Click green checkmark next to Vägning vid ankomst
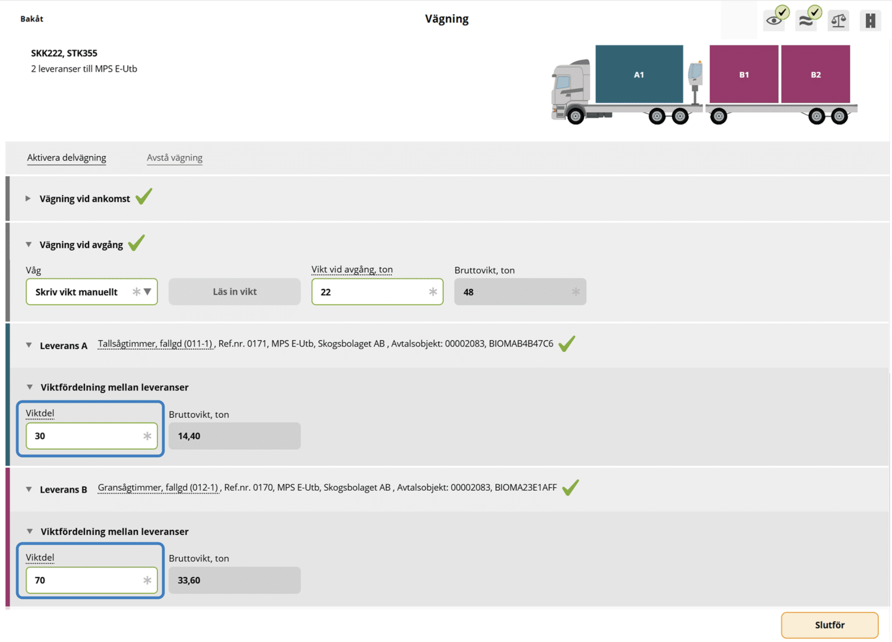Screen dimensions: 892x642 tap(144, 196)
